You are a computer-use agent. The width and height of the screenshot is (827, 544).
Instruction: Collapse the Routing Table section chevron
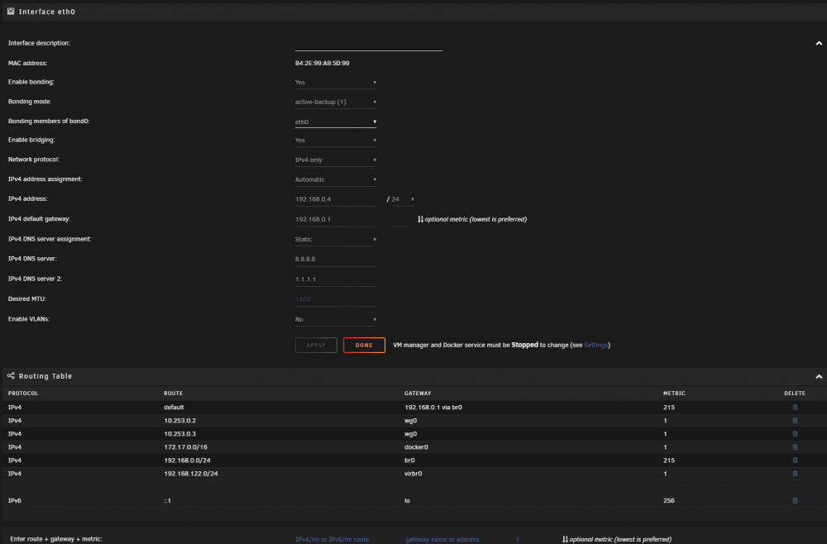click(819, 376)
